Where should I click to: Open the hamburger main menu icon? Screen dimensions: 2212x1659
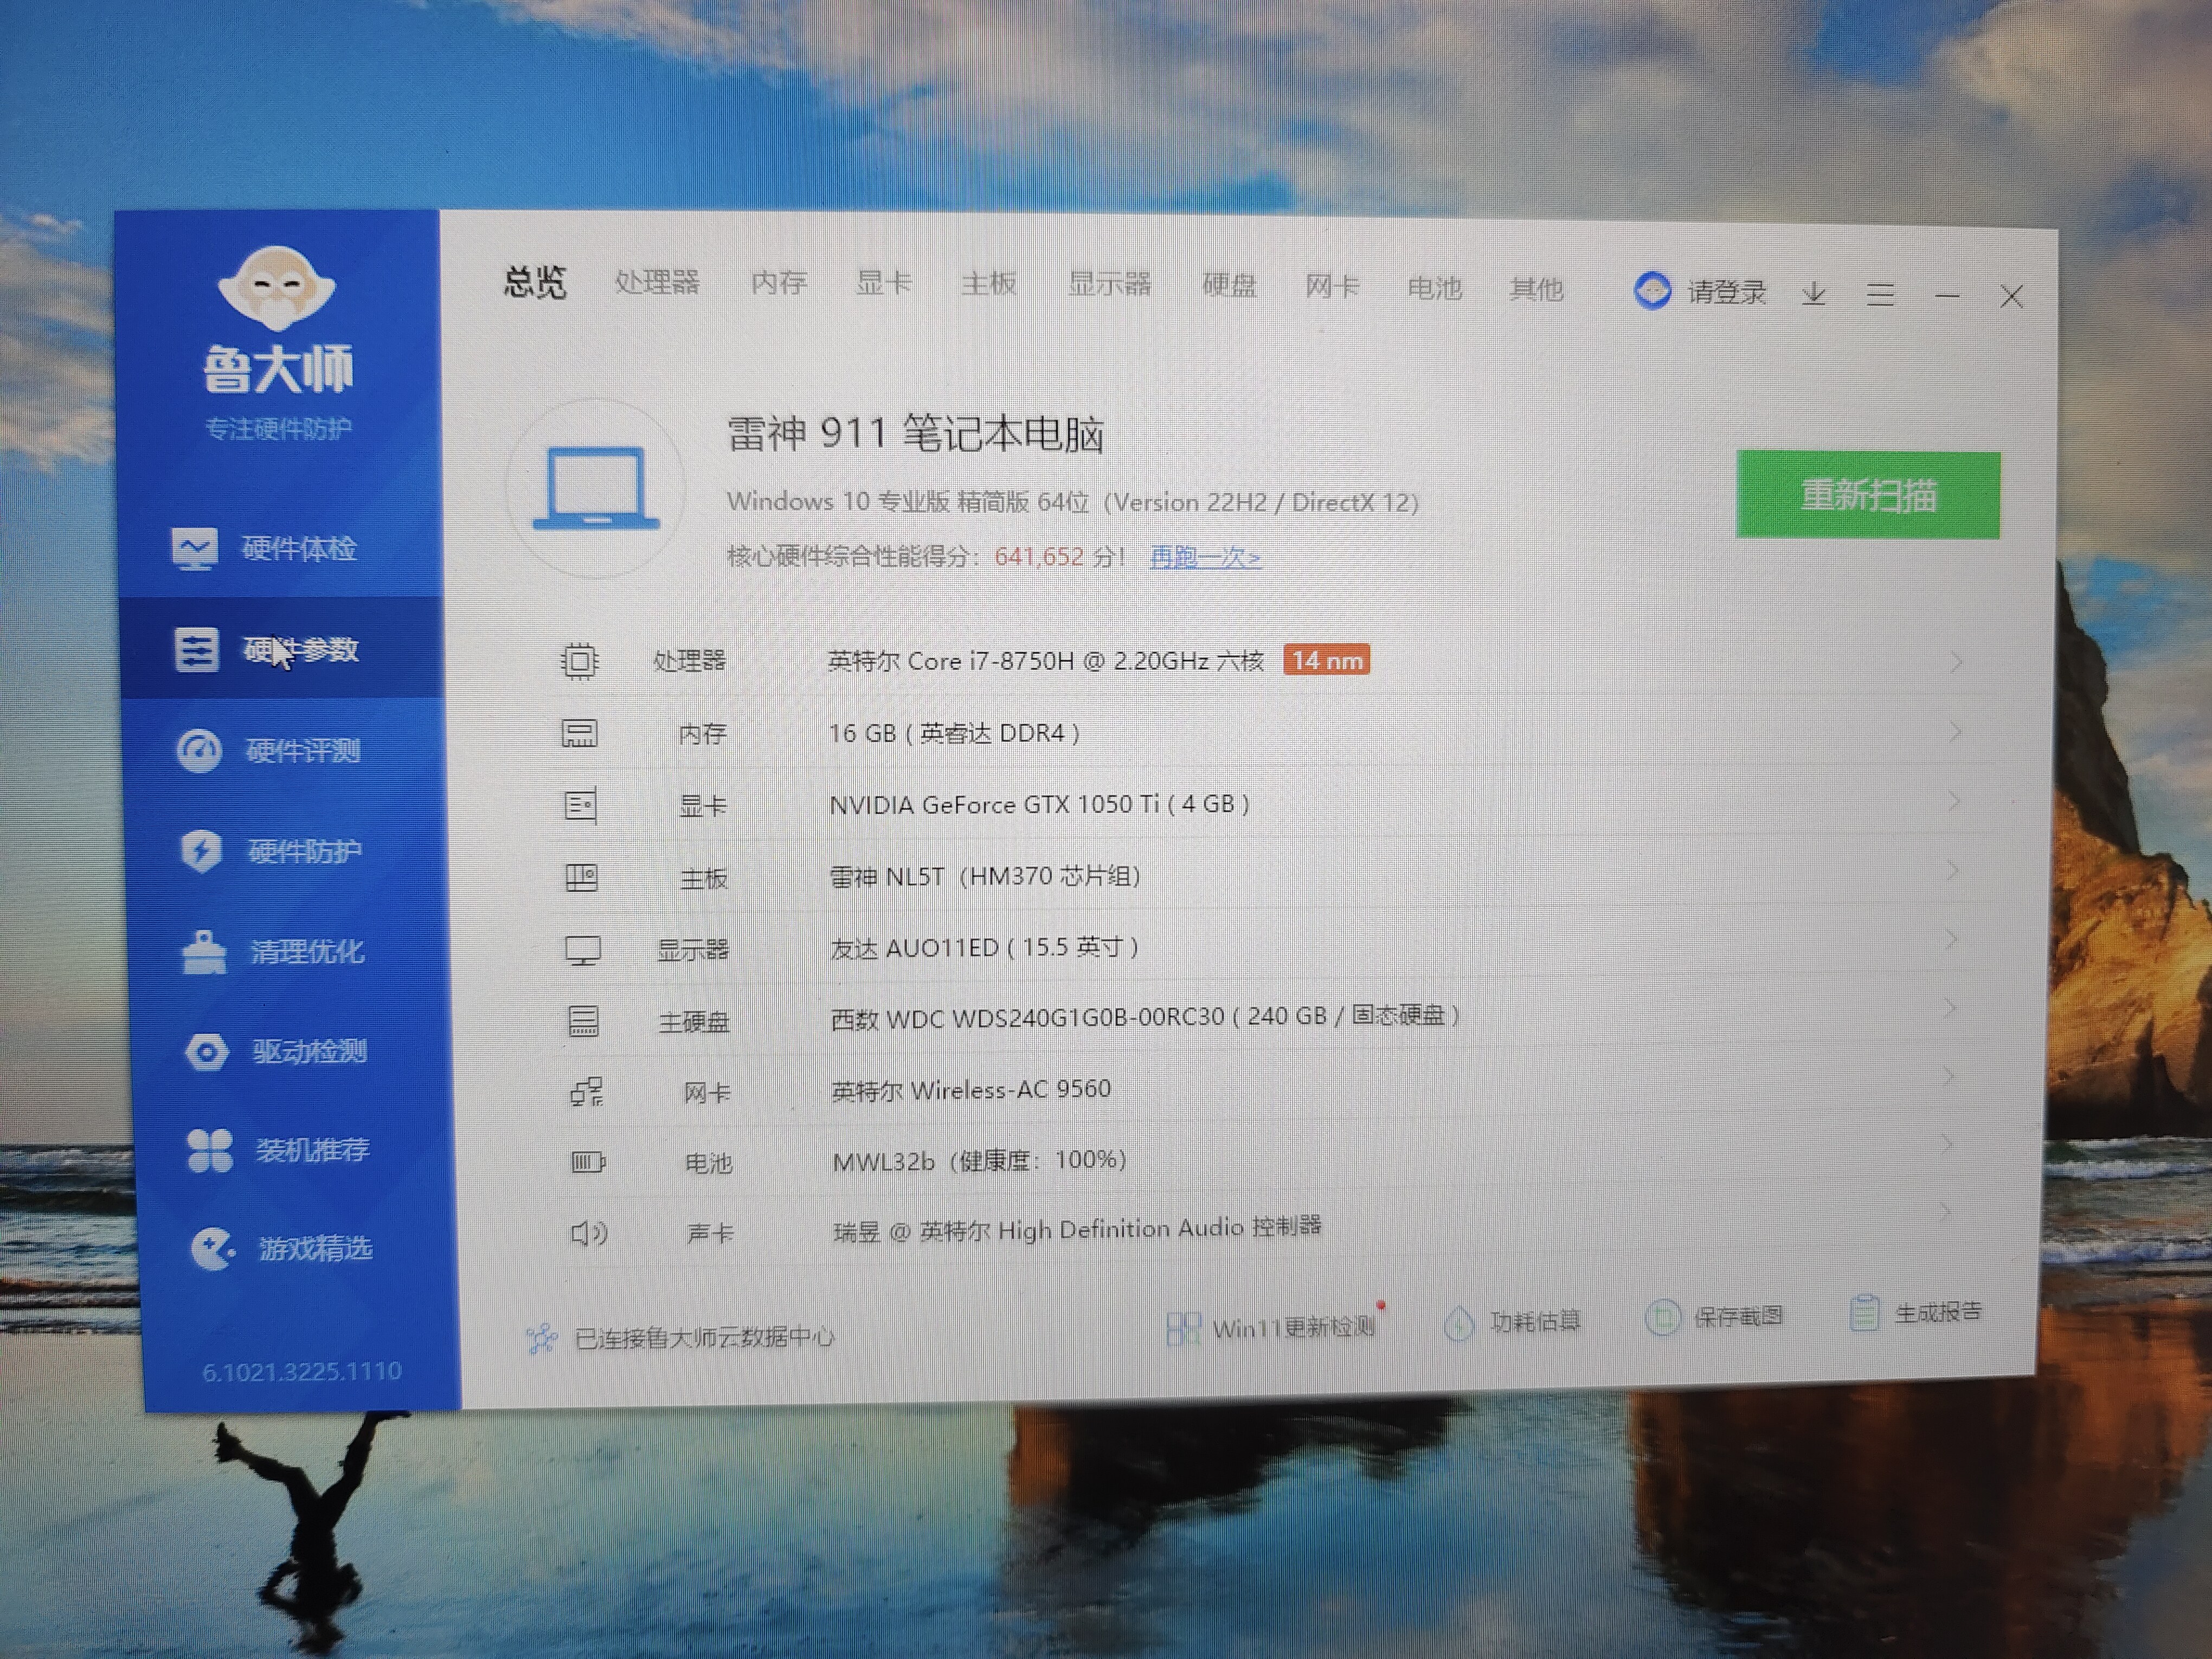click(x=1880, y=295)
